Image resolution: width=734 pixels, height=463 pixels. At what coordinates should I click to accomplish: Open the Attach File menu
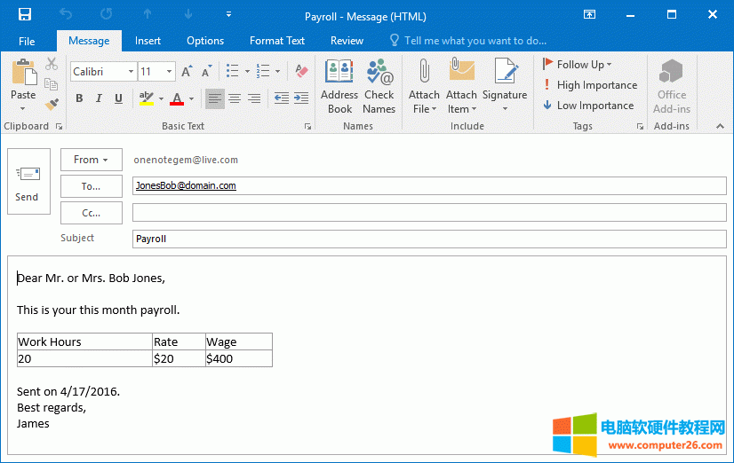pos(424,87)
